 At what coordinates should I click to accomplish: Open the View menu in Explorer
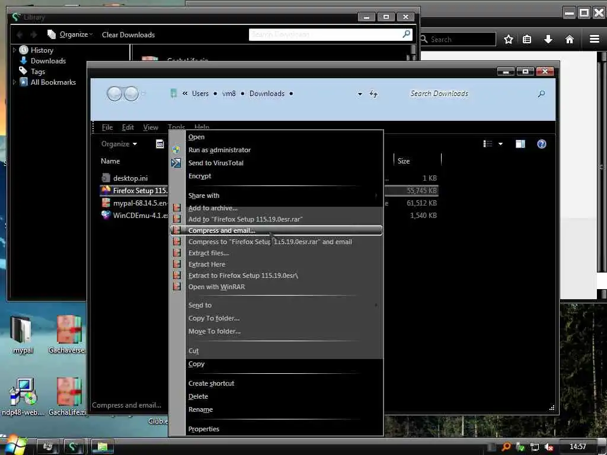coord(151,127)
